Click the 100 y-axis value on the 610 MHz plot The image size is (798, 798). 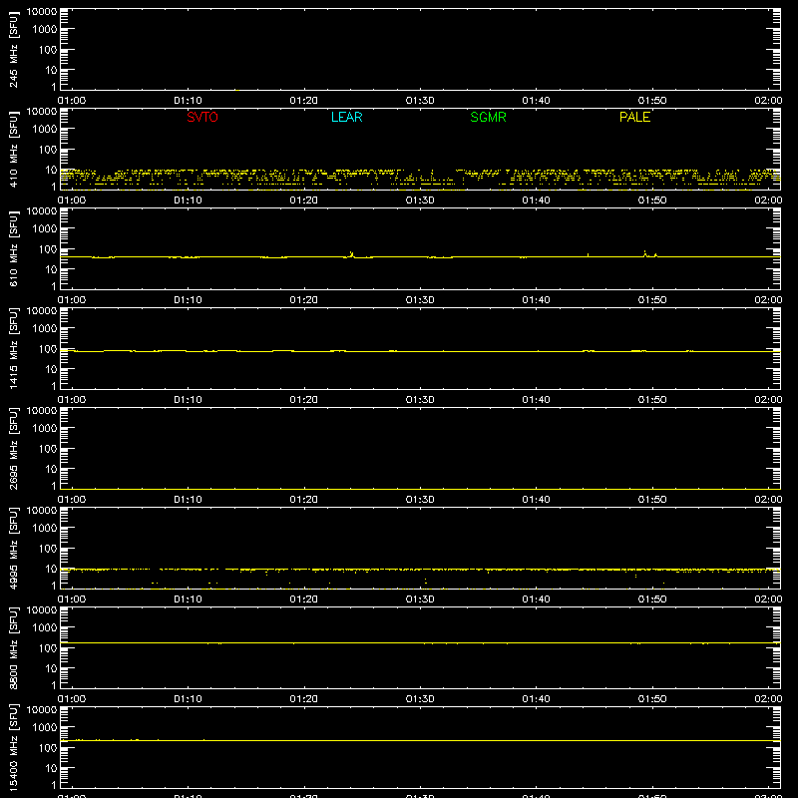(x=48, y=248)
